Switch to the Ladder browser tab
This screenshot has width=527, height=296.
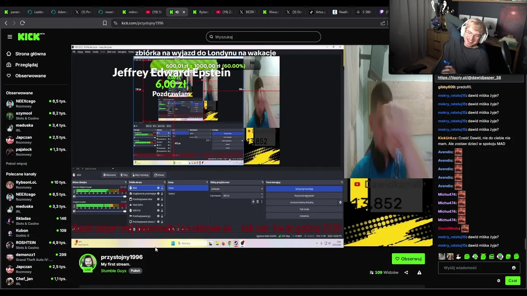pos(36,12)
